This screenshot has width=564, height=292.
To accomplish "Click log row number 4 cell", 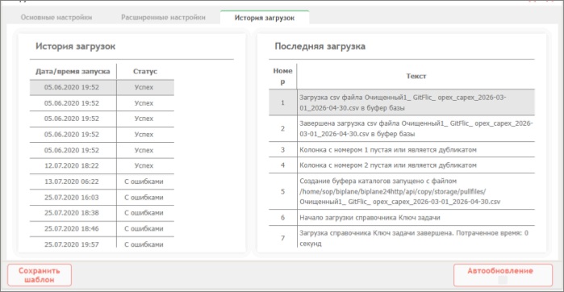I will pos(282,165).
